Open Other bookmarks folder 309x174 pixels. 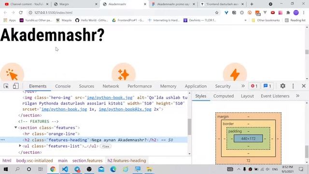coord(266,20)
